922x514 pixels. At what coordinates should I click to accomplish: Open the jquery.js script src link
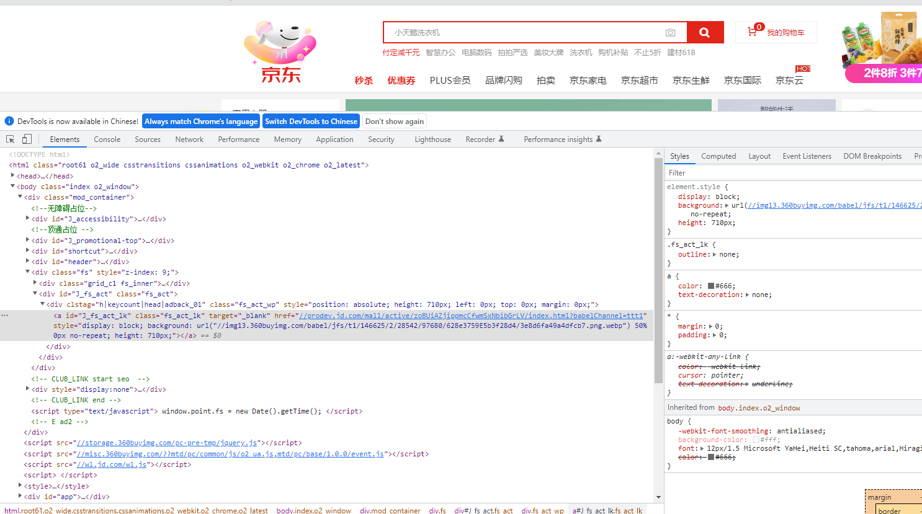[x=167, y=443]
